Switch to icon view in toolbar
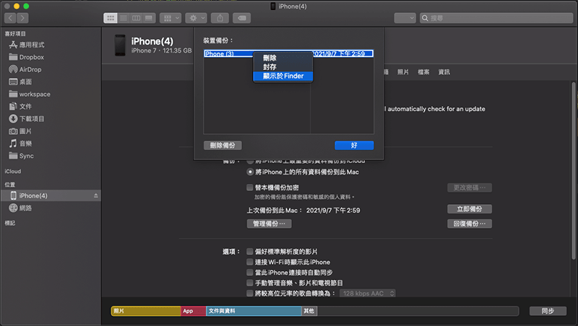Screen dimensions: 578x326 pyautogui.click(x=111, y=18)
